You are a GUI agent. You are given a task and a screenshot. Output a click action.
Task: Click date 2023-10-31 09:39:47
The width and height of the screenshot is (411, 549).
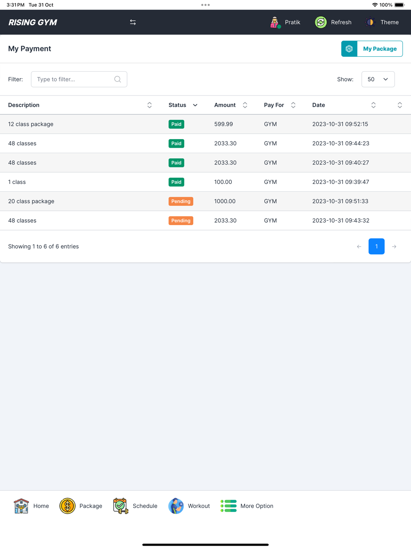coord(341,182)
